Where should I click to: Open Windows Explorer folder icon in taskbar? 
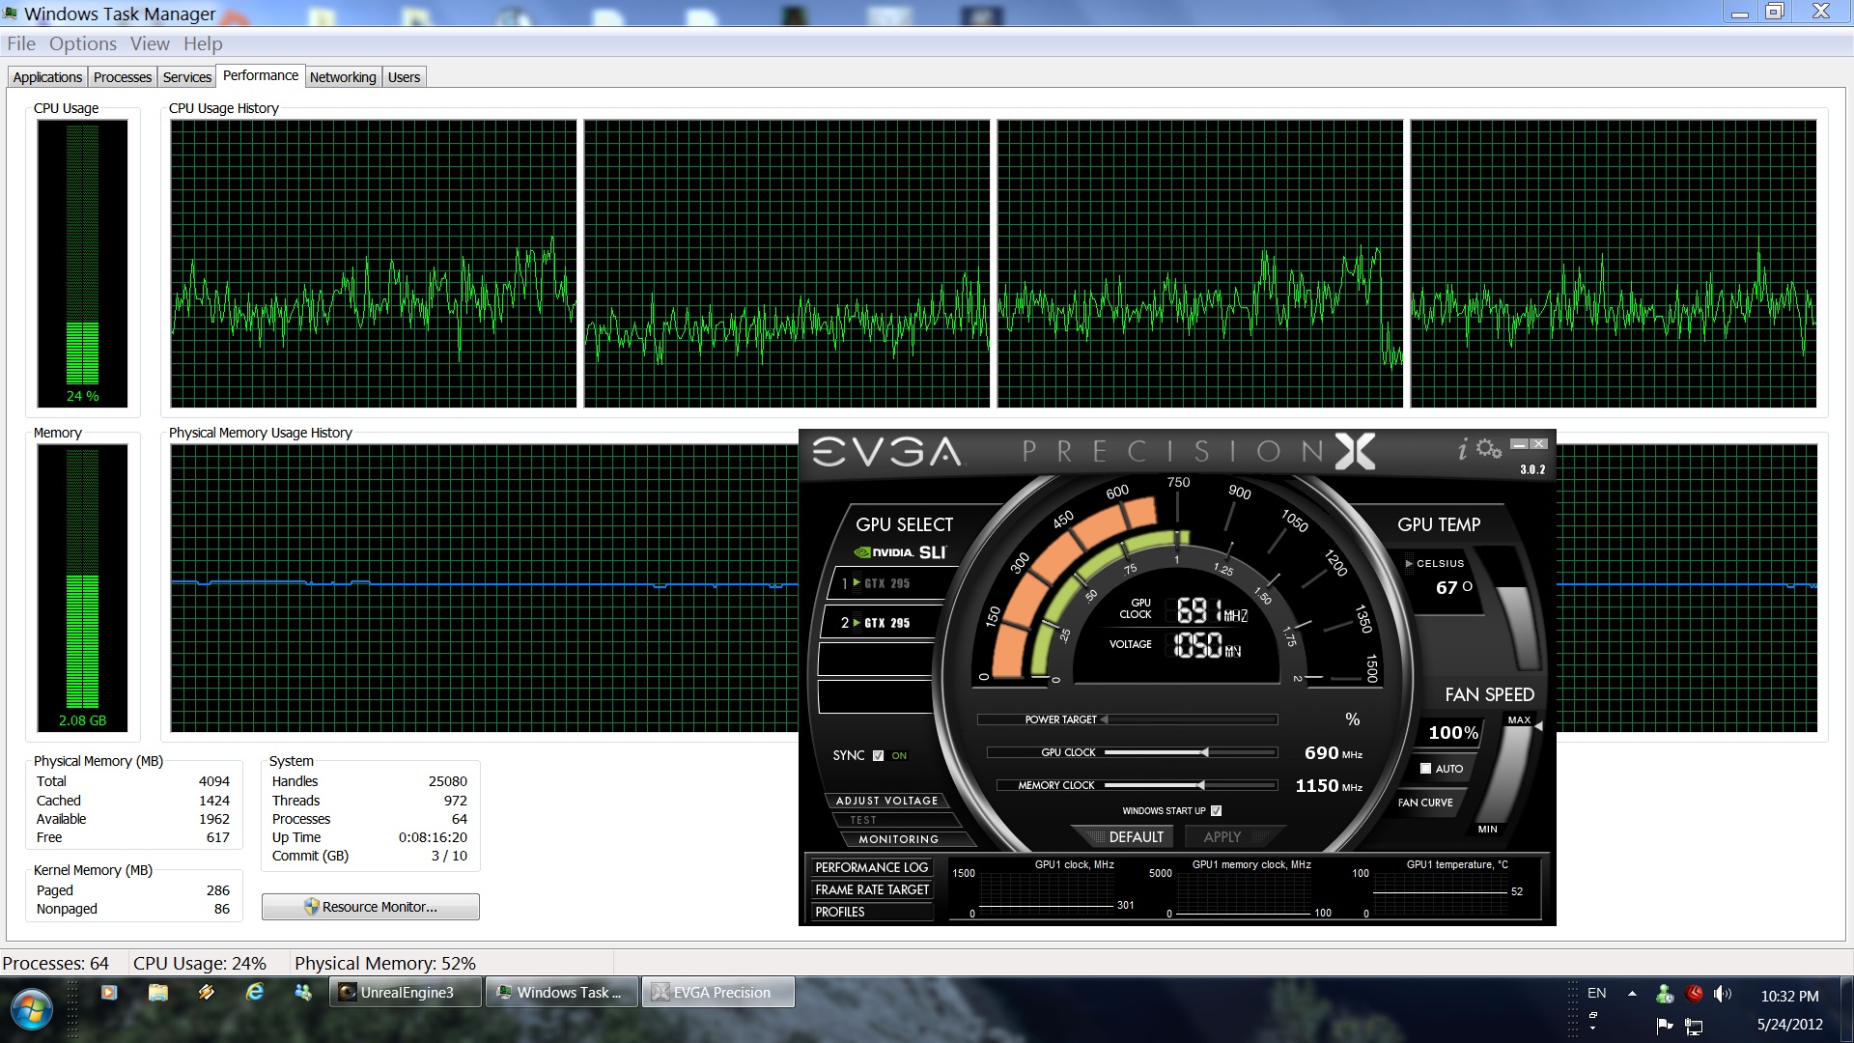tap(158, 992)
